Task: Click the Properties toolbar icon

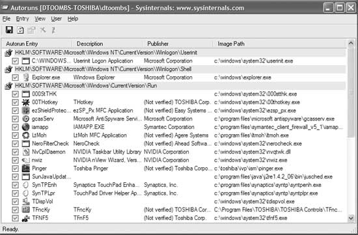Action: (x=31, y=30)
